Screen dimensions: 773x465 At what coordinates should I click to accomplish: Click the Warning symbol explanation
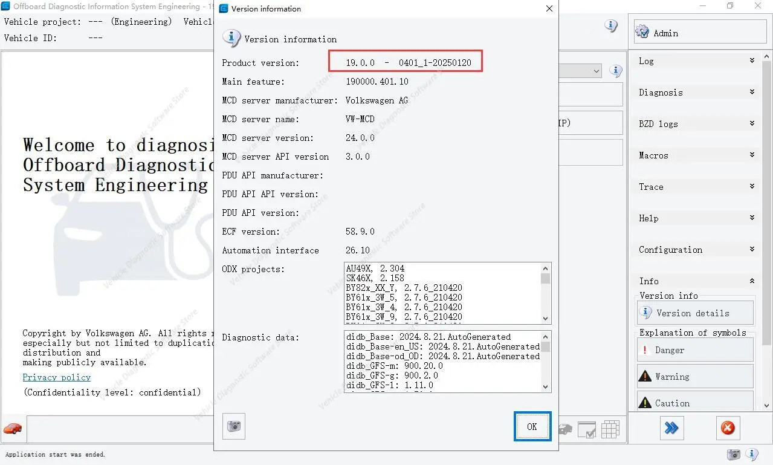pos(695,376)
